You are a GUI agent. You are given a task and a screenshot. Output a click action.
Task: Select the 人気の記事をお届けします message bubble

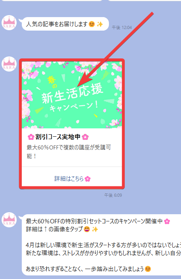pos(65,24)
